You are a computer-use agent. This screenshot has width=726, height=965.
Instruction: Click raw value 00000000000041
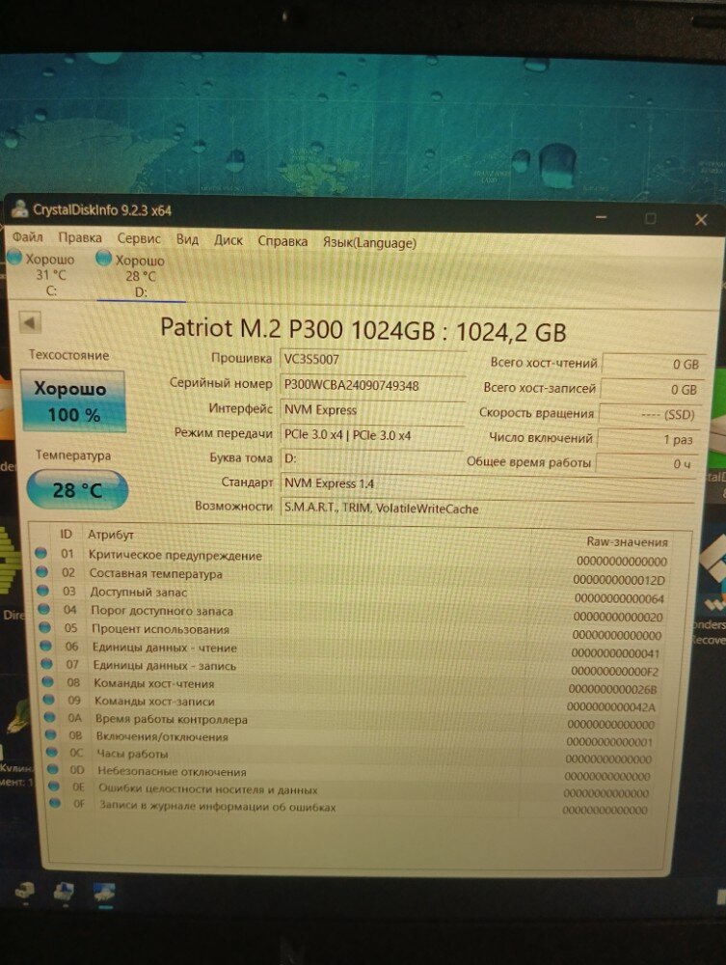(x=615, y=653)
